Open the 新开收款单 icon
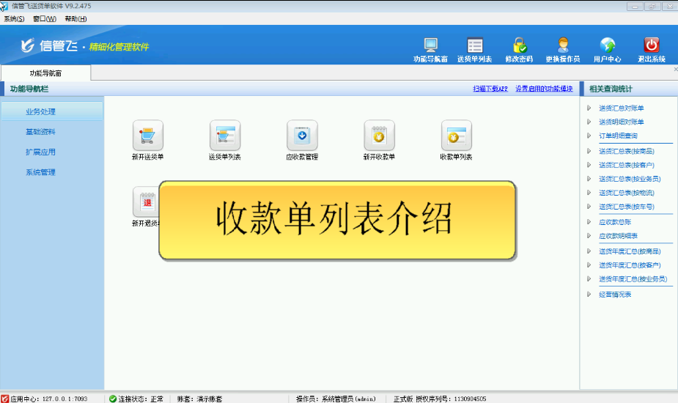678x403 pixels. (x=379, y=136)
